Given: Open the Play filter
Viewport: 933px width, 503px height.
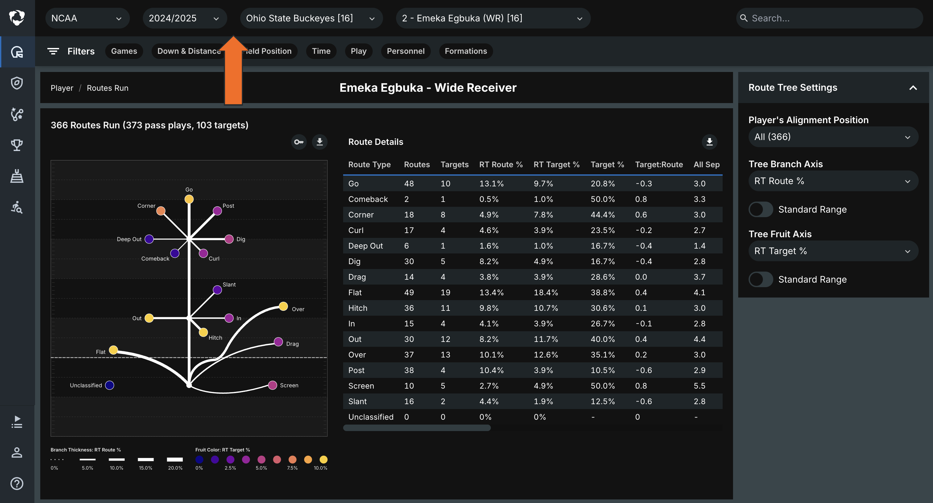Looking at the screenshot, I should pos(358,51).
